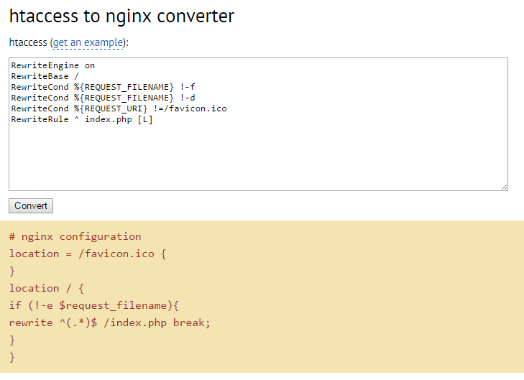Click the [L] flag in RewriteRule
Viewport: 524px width, 380px height.
pyautogui.click(x=145, y=119)
